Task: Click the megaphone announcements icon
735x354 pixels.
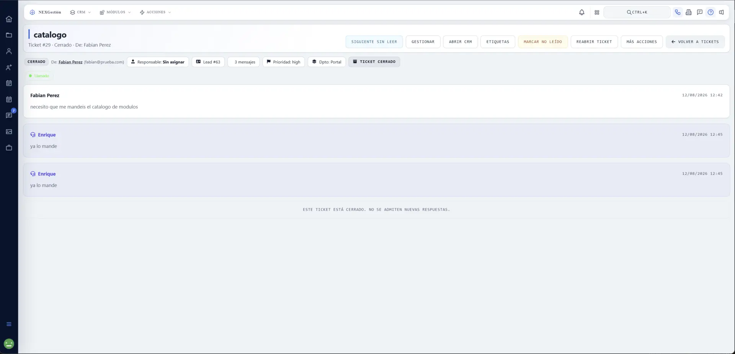Action: pos(722,12)
